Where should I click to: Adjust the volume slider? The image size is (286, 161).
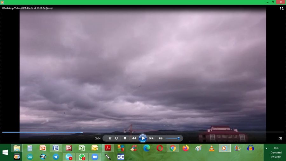(x=173, y=138)
